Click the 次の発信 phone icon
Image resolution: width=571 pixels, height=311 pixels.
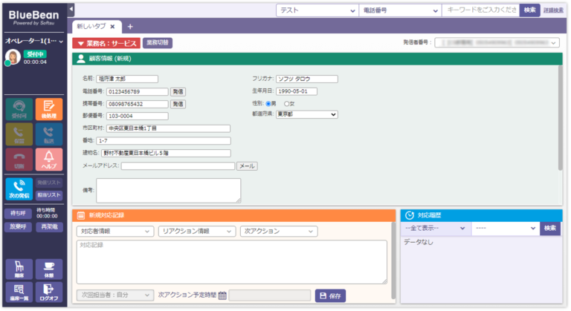(x=18, y=189)
